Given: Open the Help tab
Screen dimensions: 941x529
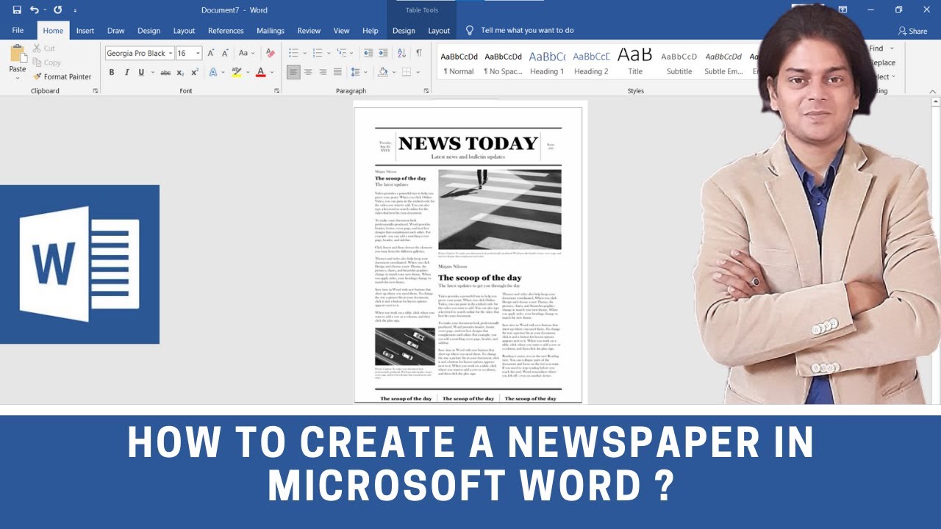Looking at the screenshot, I should [371, 31].
